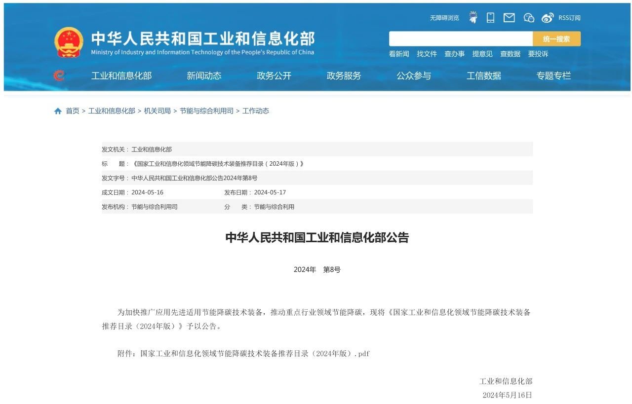The height and width of the screenshot is (404, 632).
Task: Select the 政务服务 navigation item
Action: [344, 75]
